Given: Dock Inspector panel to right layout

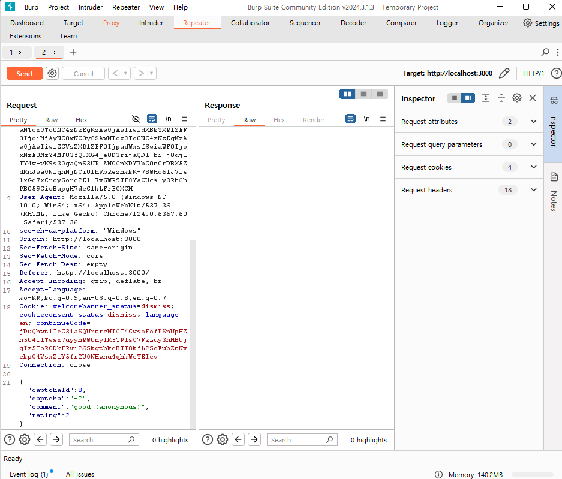Looking at the screenshot, I should [468, 98].
